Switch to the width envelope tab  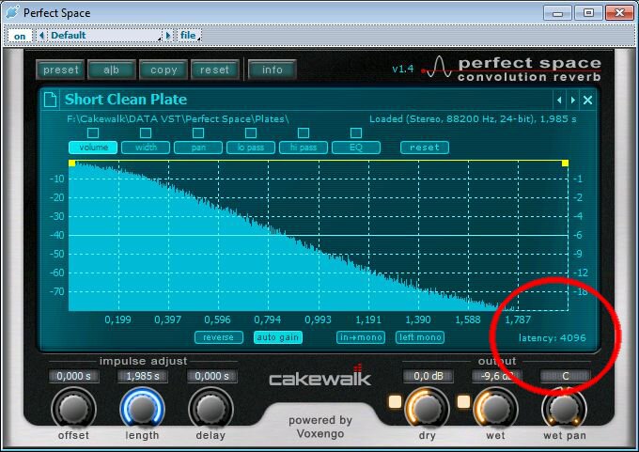[146, 148]
